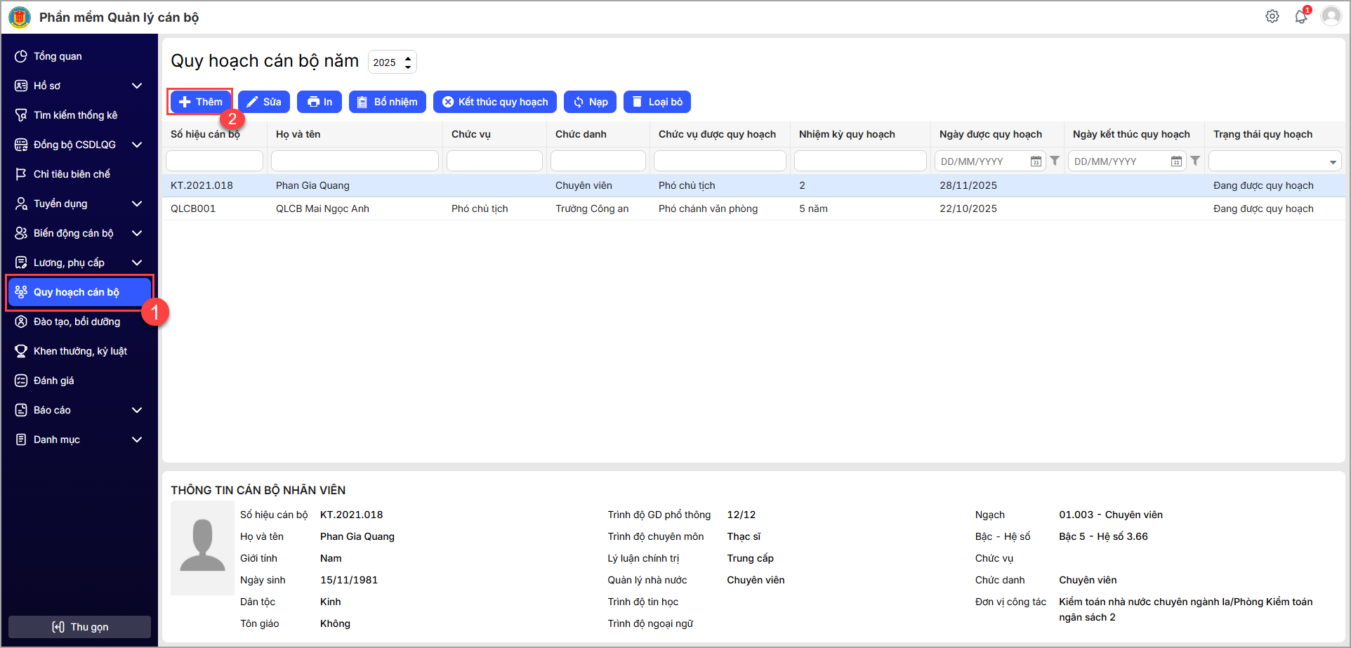Open the user avatar menu

[1331, 16]
